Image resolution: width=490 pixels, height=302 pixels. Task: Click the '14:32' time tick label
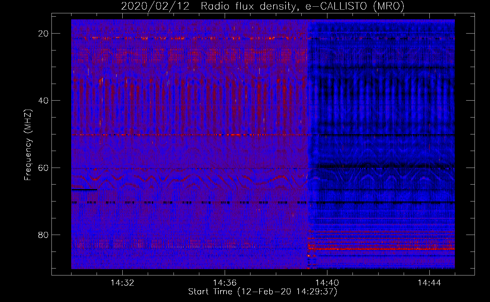[x=122, y=283]
